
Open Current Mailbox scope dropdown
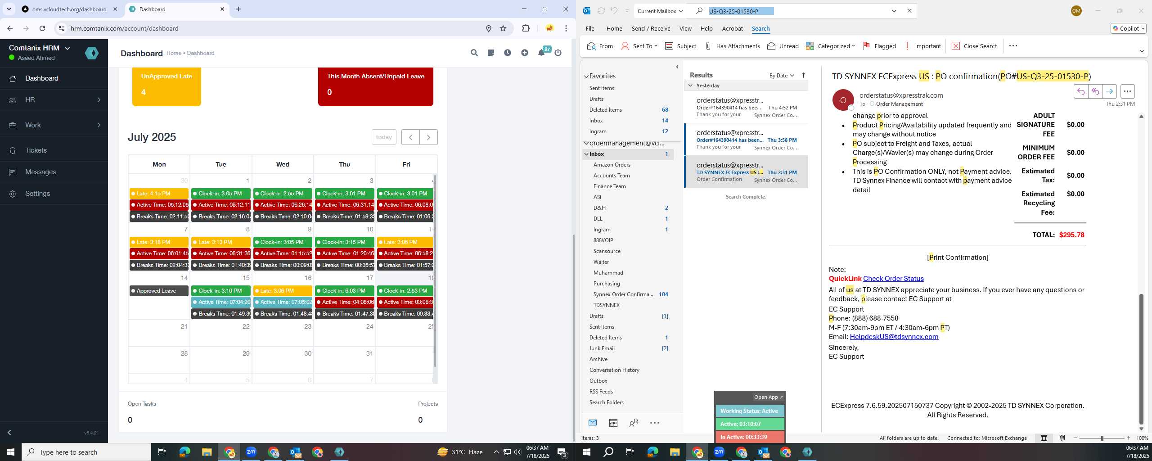click(x=660, y=11)
